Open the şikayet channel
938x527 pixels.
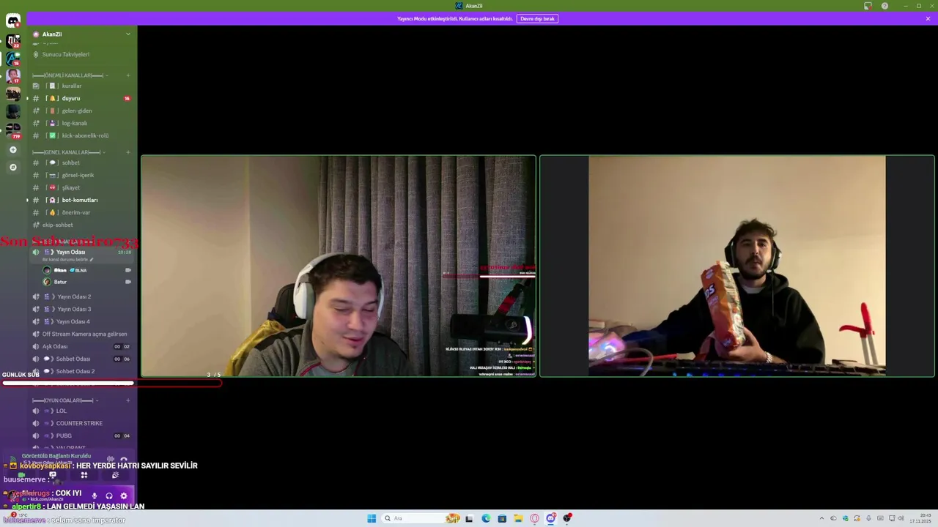(x=81, y=187)
